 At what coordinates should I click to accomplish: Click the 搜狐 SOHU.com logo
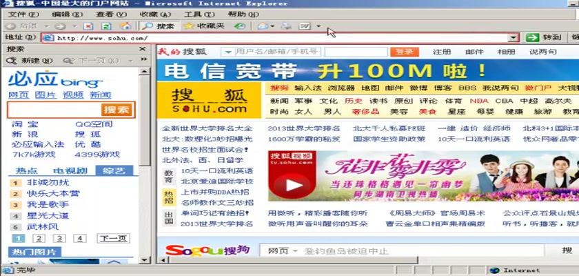pyautogui.click(x=209, y=101)
